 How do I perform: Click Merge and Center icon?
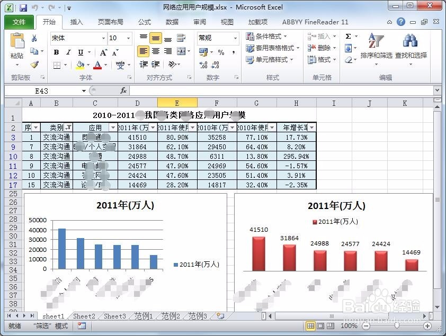(181, 51)
